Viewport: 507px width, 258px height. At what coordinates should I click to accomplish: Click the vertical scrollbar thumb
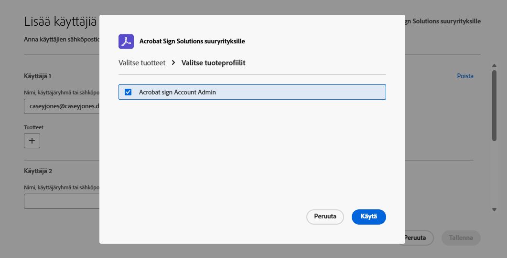click(x=495, y=105)
